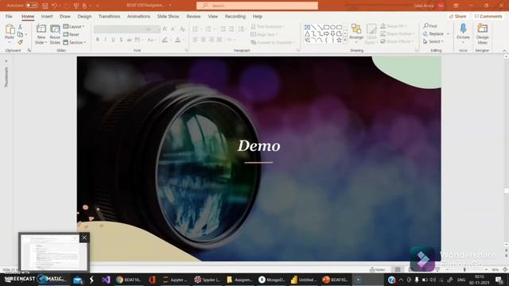Select the star shape in shapes gallery
The width and height of the screenshot is (509, 286).
tap(340, 41)
